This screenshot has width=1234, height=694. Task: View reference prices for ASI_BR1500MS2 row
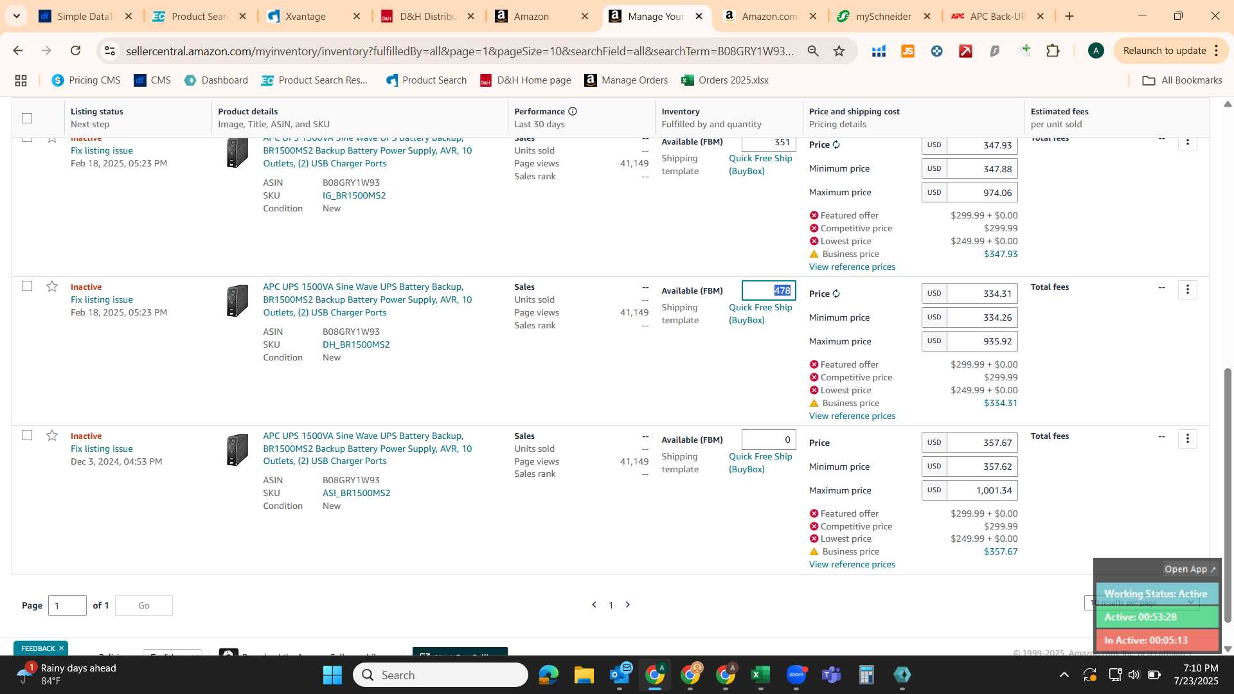(852, 564)
